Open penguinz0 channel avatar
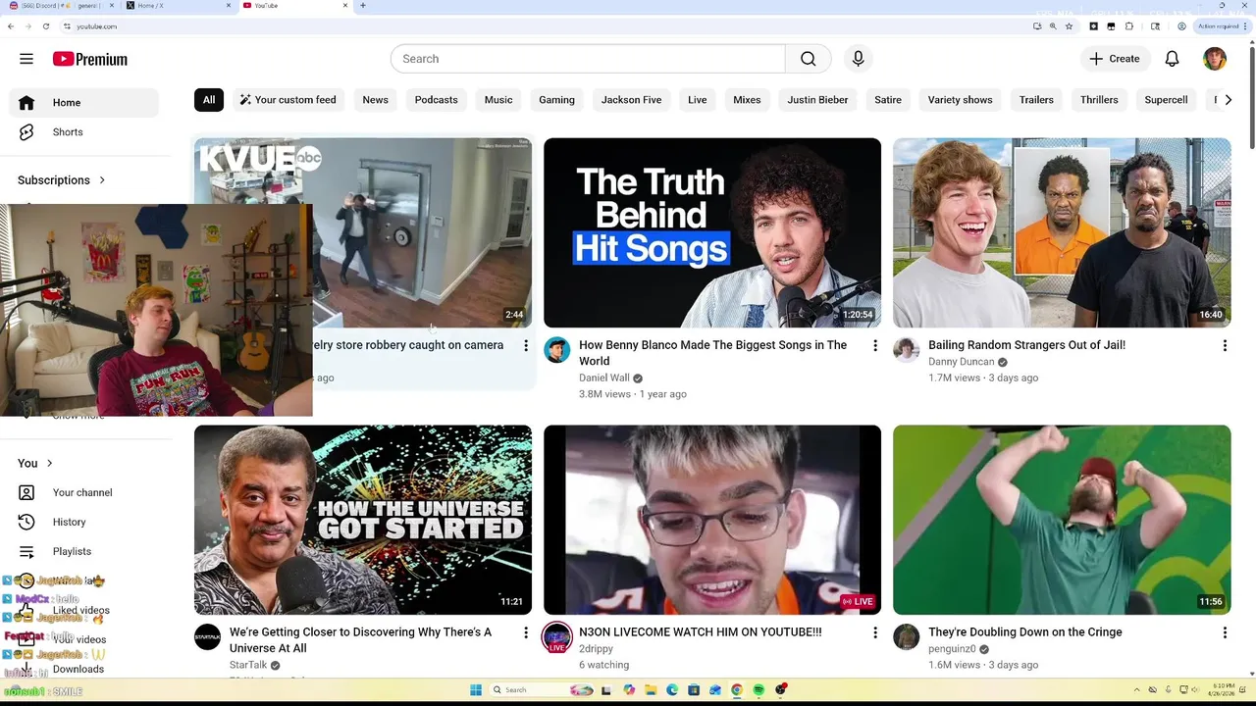 coord(907,637)
